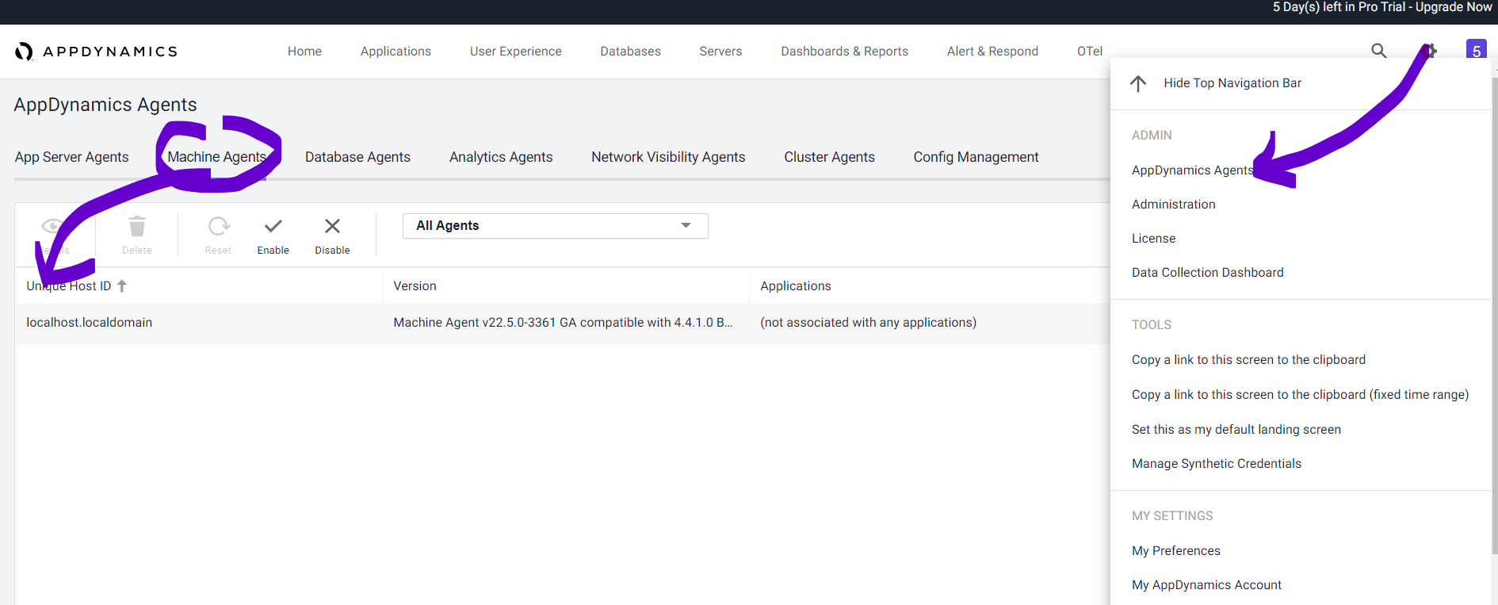
Task: Select the localhost.localdomain agent row
Action: point(90,323)
